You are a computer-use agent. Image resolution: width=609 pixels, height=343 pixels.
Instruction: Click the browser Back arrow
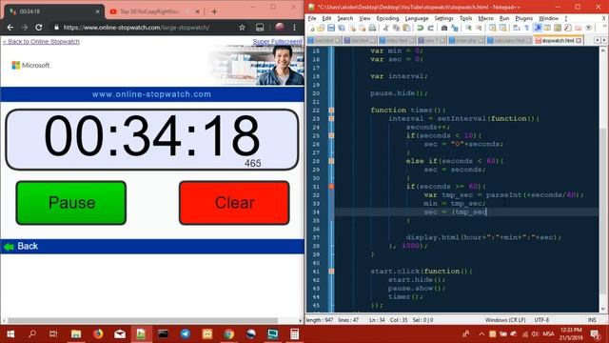point(10,28)
